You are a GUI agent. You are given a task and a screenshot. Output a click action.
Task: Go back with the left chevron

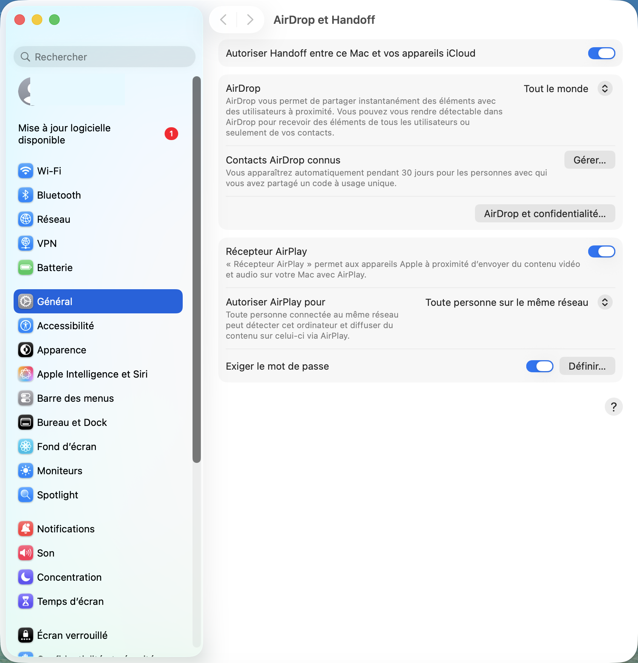tap(223, 20)
